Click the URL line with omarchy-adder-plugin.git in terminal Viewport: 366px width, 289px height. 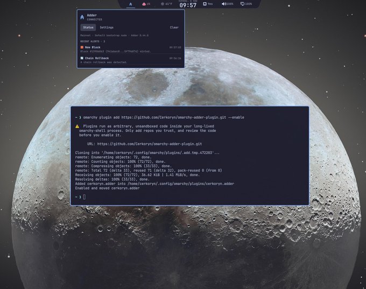tap(144, 144)
